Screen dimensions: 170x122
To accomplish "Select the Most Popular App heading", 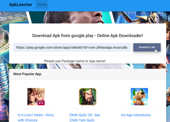I will 27,74.
